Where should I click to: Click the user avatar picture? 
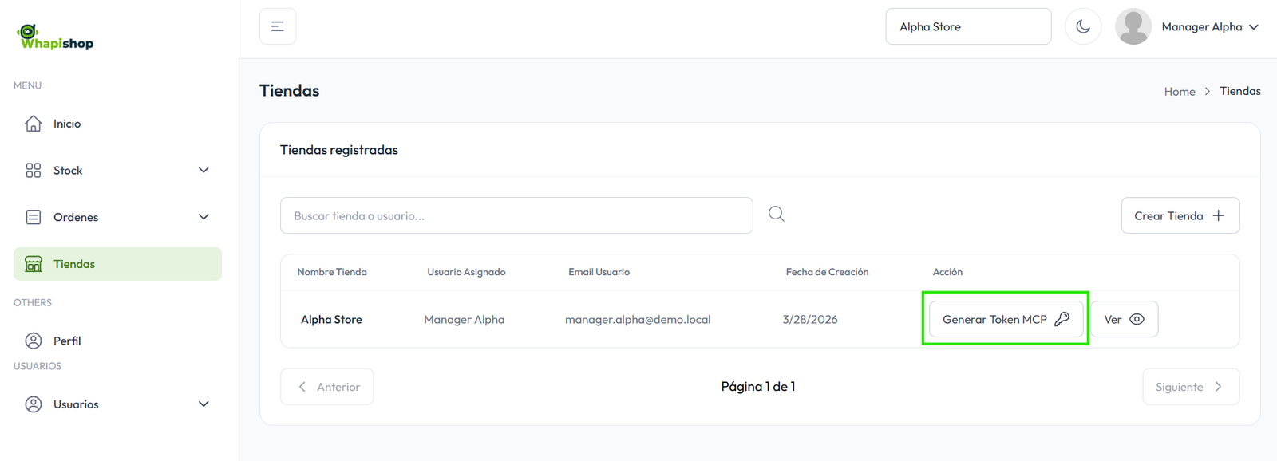pyautogui.click(x=1133, y=26)
